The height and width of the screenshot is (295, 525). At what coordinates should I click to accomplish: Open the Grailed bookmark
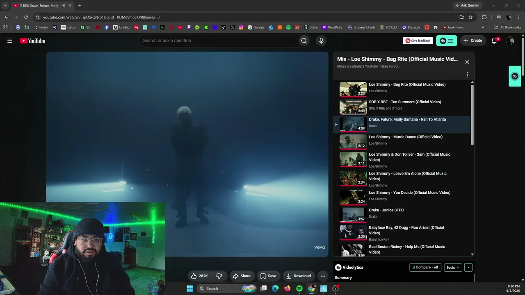point(121,27)
